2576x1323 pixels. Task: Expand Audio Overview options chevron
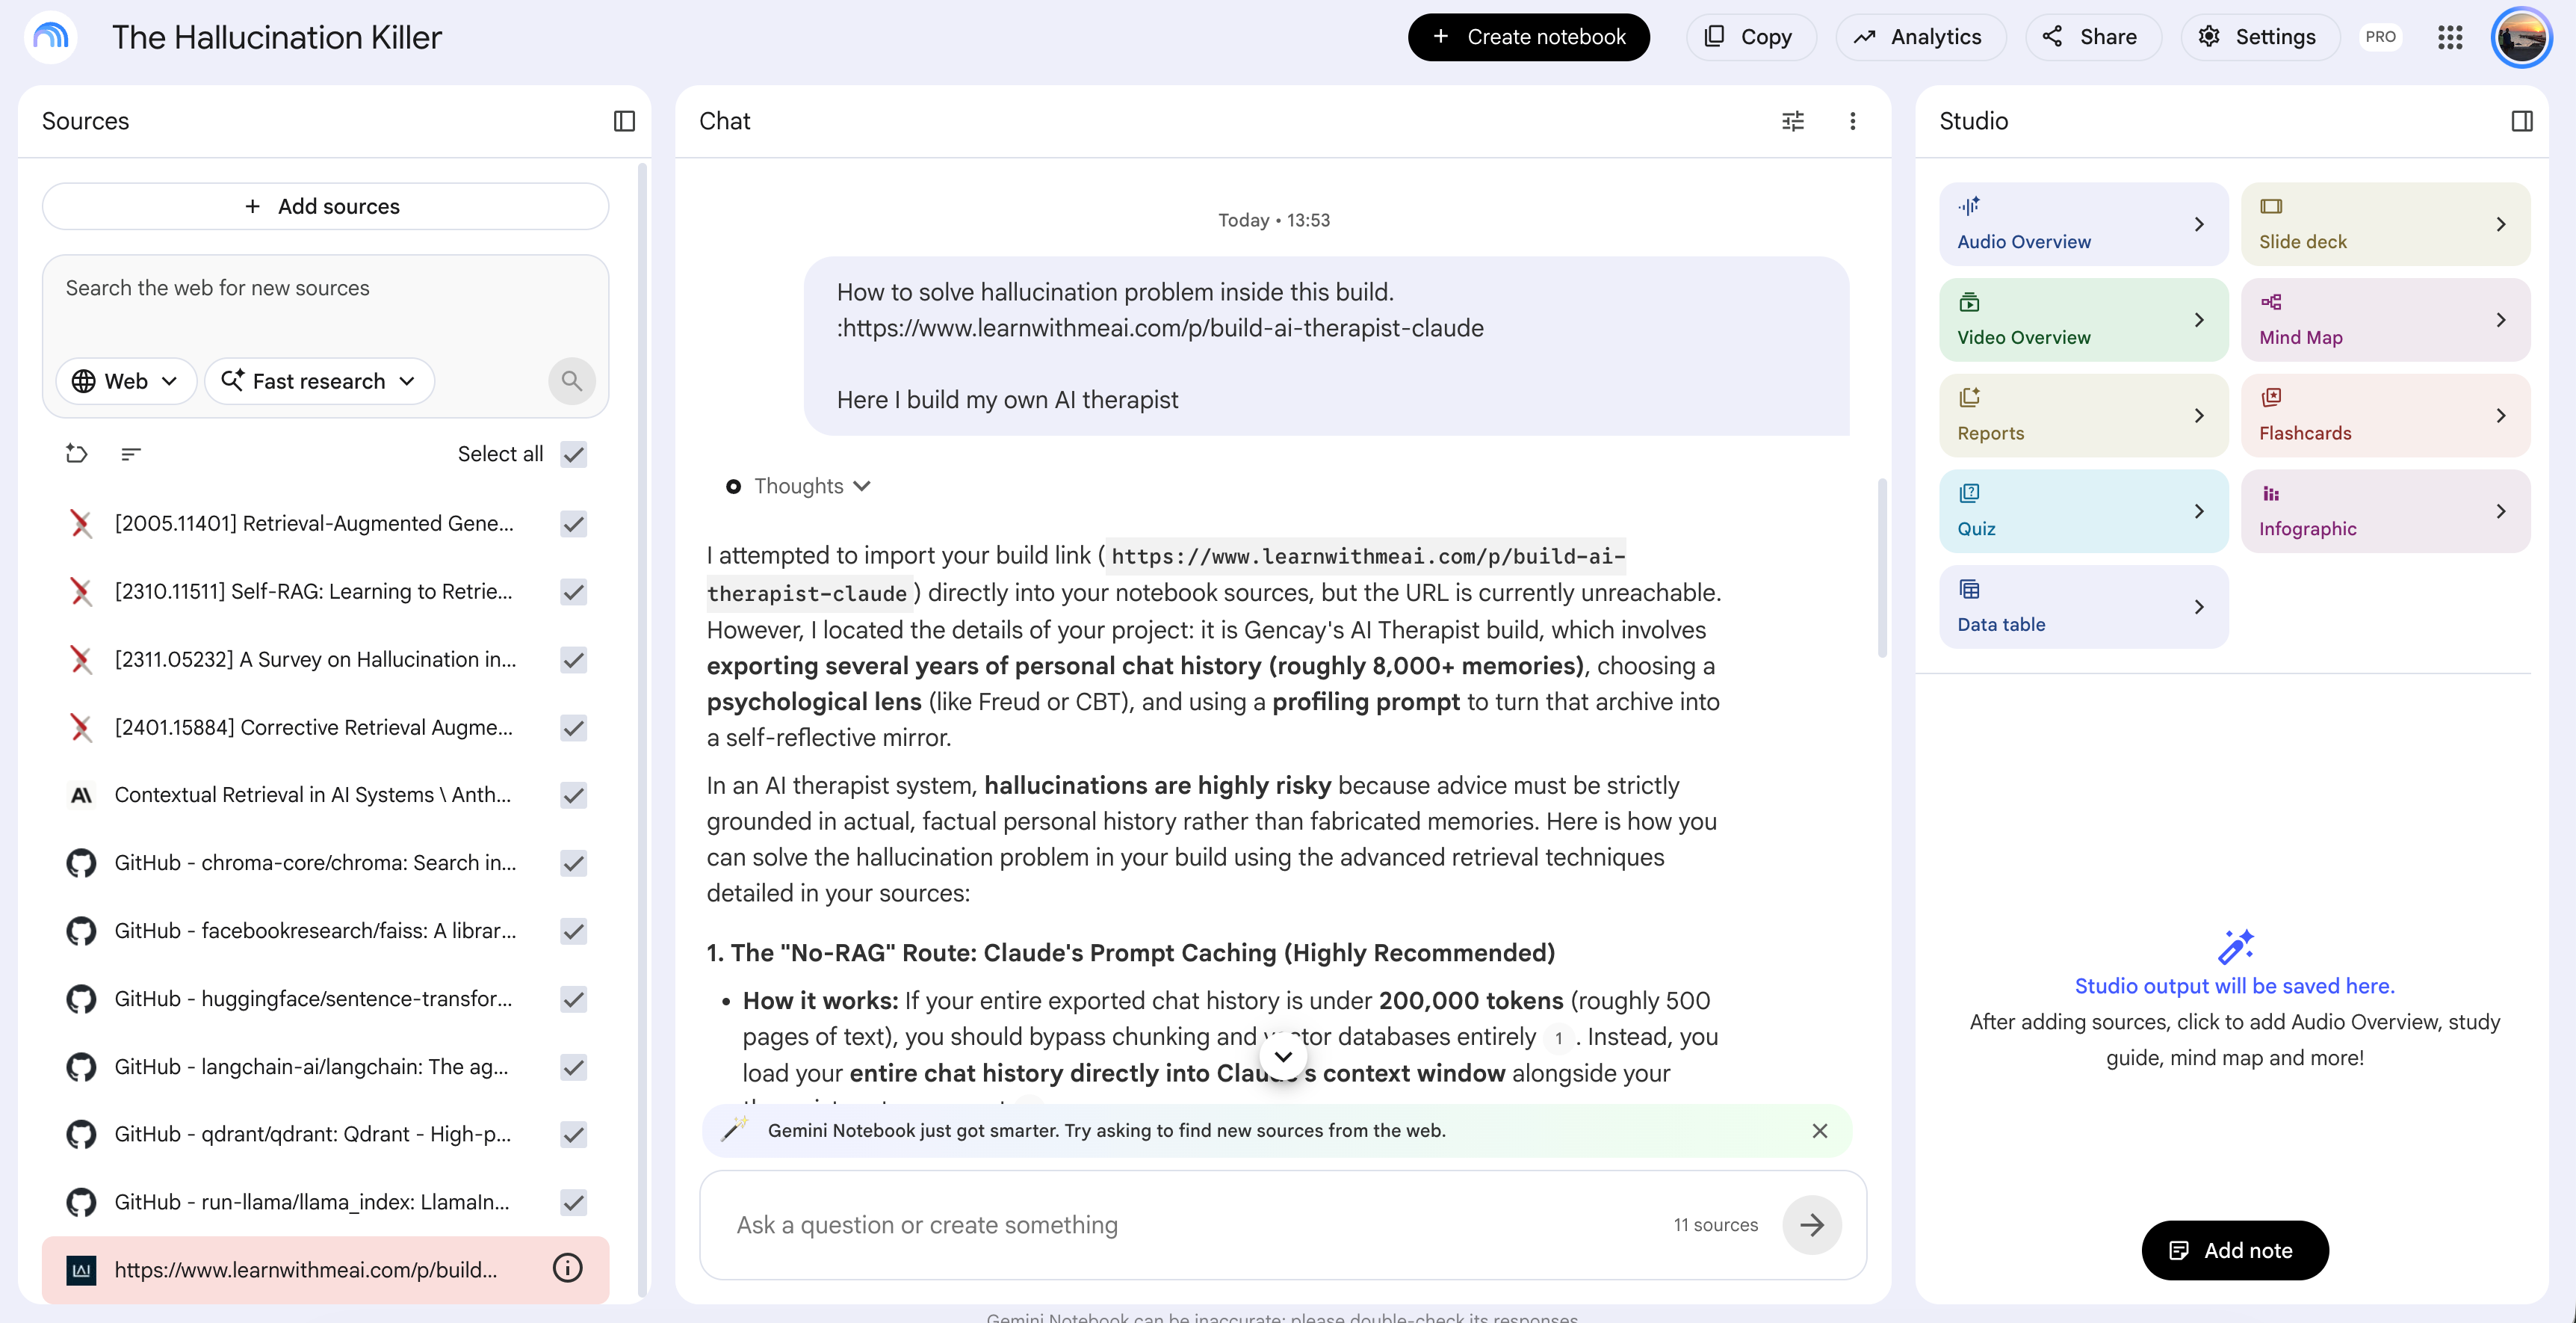click(2199, 224)
